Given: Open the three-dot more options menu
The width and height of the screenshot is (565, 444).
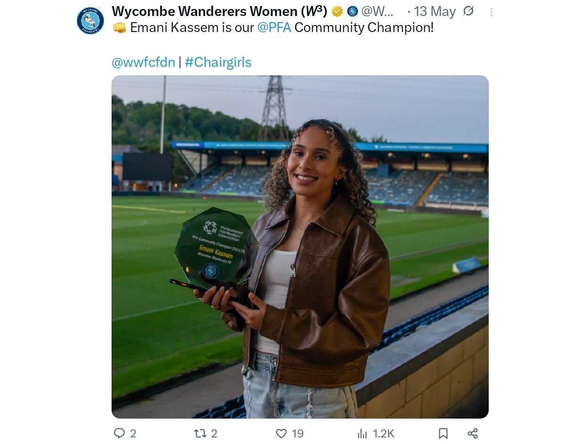Looking at the screenshot, I should [x=492, y=12].
